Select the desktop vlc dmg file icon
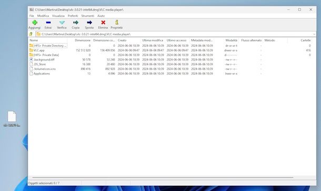321x191 pixels. 12,116
